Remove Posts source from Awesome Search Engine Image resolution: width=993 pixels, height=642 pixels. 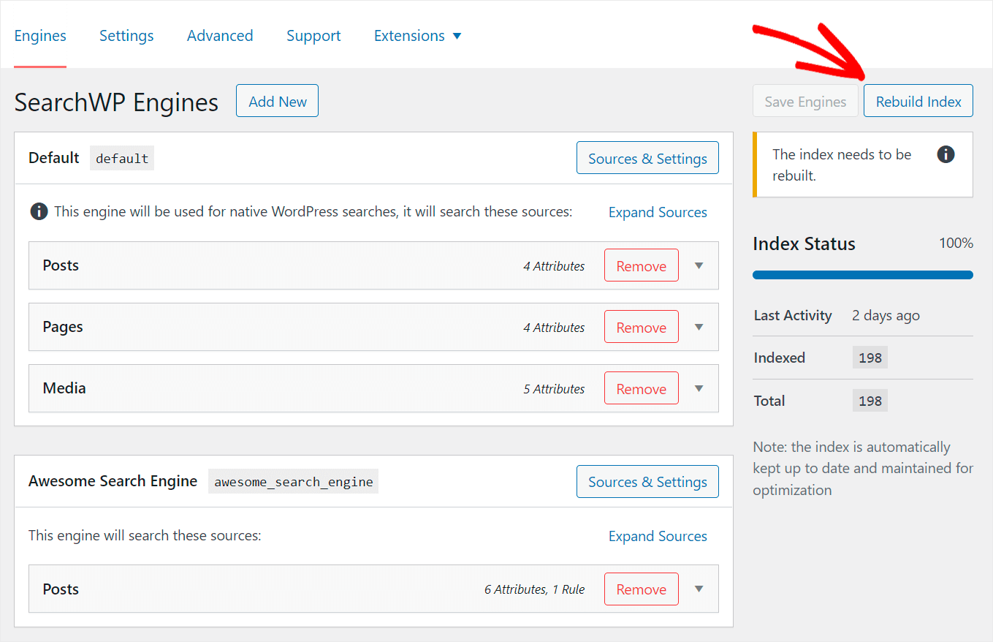(x=641, y=589)
